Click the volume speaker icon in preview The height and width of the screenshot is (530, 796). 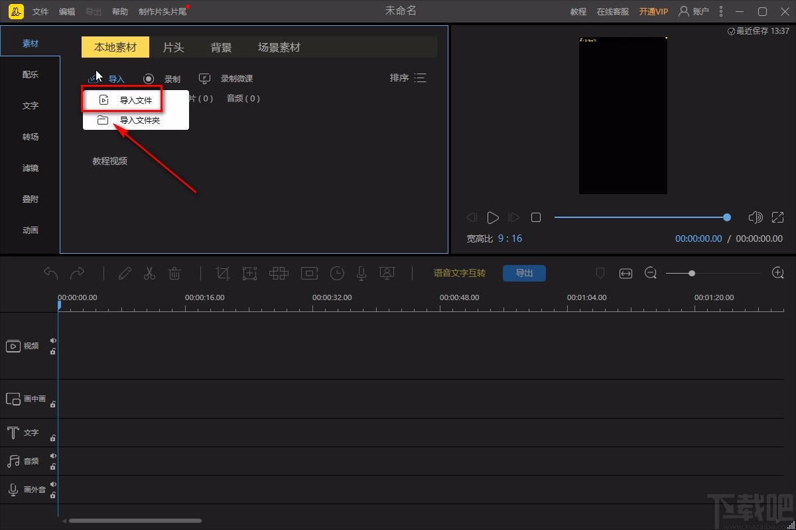coord(755,217)
